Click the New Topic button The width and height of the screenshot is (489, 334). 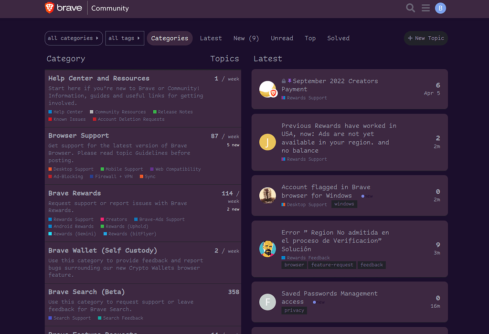coord(425,38)
